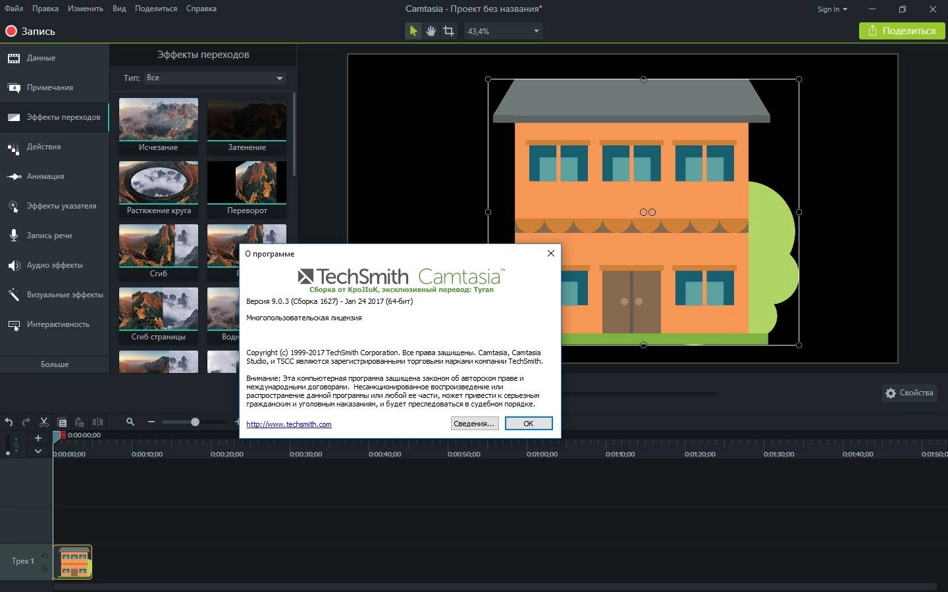Copy selection using the timeline copy icon

[x=62, y=422]
